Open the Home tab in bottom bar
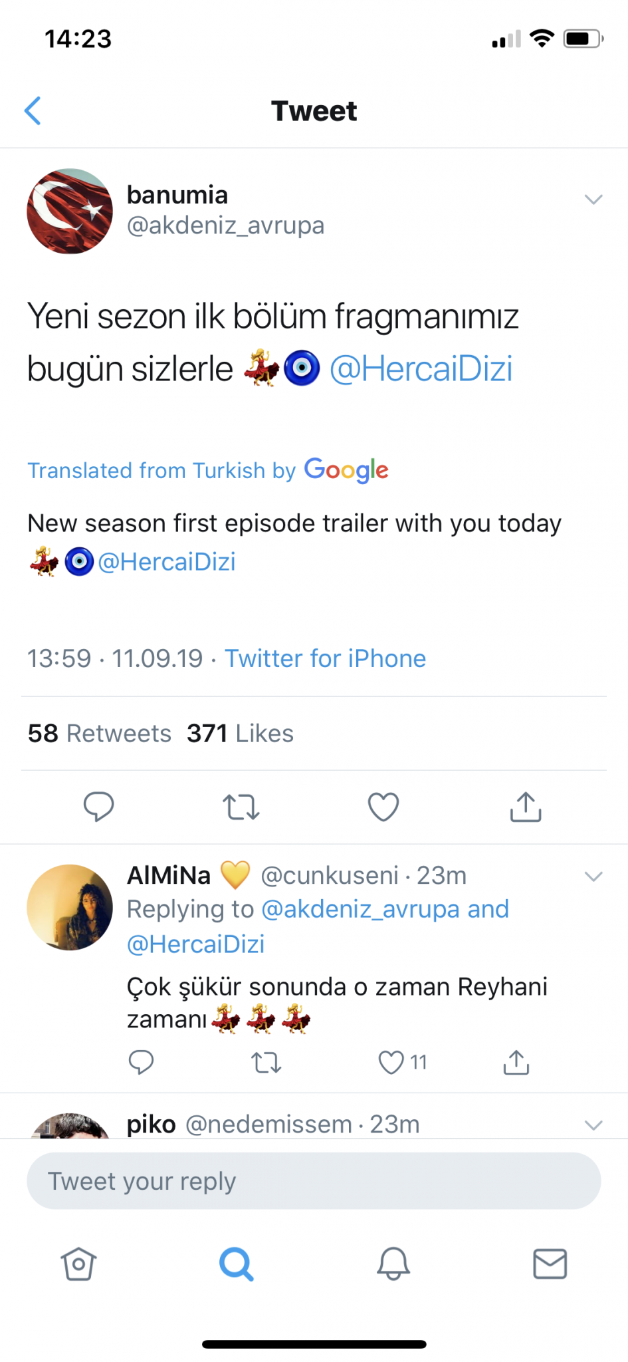The height and width of the screenshot is (1362, 628). pos(78,1263)
